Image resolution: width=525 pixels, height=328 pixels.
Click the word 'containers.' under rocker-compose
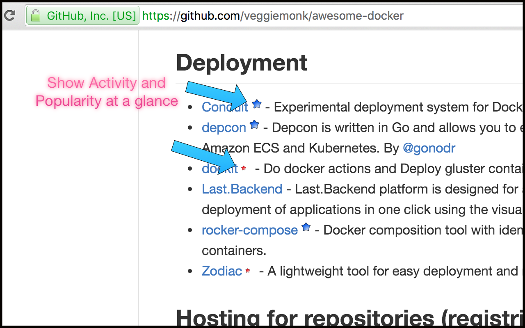pos(234,251)
